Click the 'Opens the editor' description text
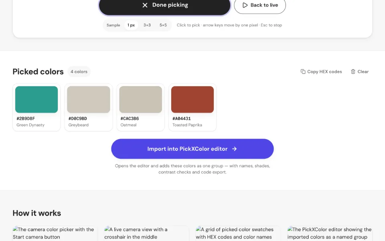The height and width of the screenshot is (241, 385). coord(192,169)
